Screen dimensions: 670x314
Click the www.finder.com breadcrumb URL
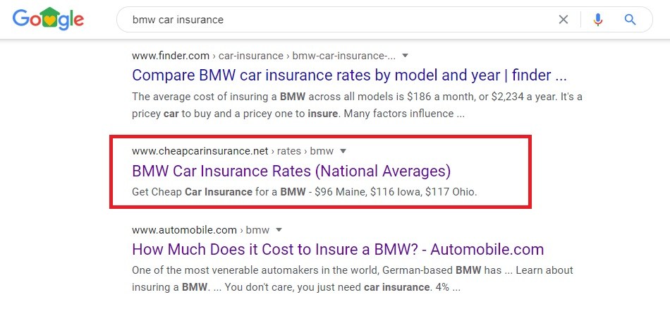click(x=171, y=56)
